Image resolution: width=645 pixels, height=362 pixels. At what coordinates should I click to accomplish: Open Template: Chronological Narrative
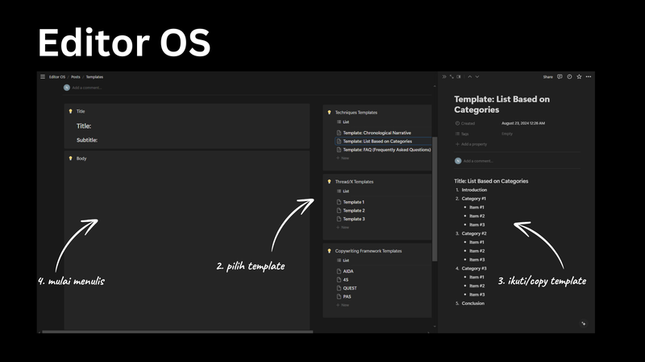point(377,133)
